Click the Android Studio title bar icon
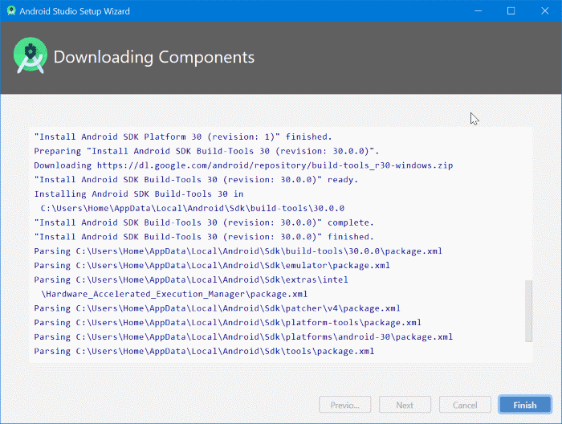The width and height of the screenshot is (562, 424). click(11, 10)
